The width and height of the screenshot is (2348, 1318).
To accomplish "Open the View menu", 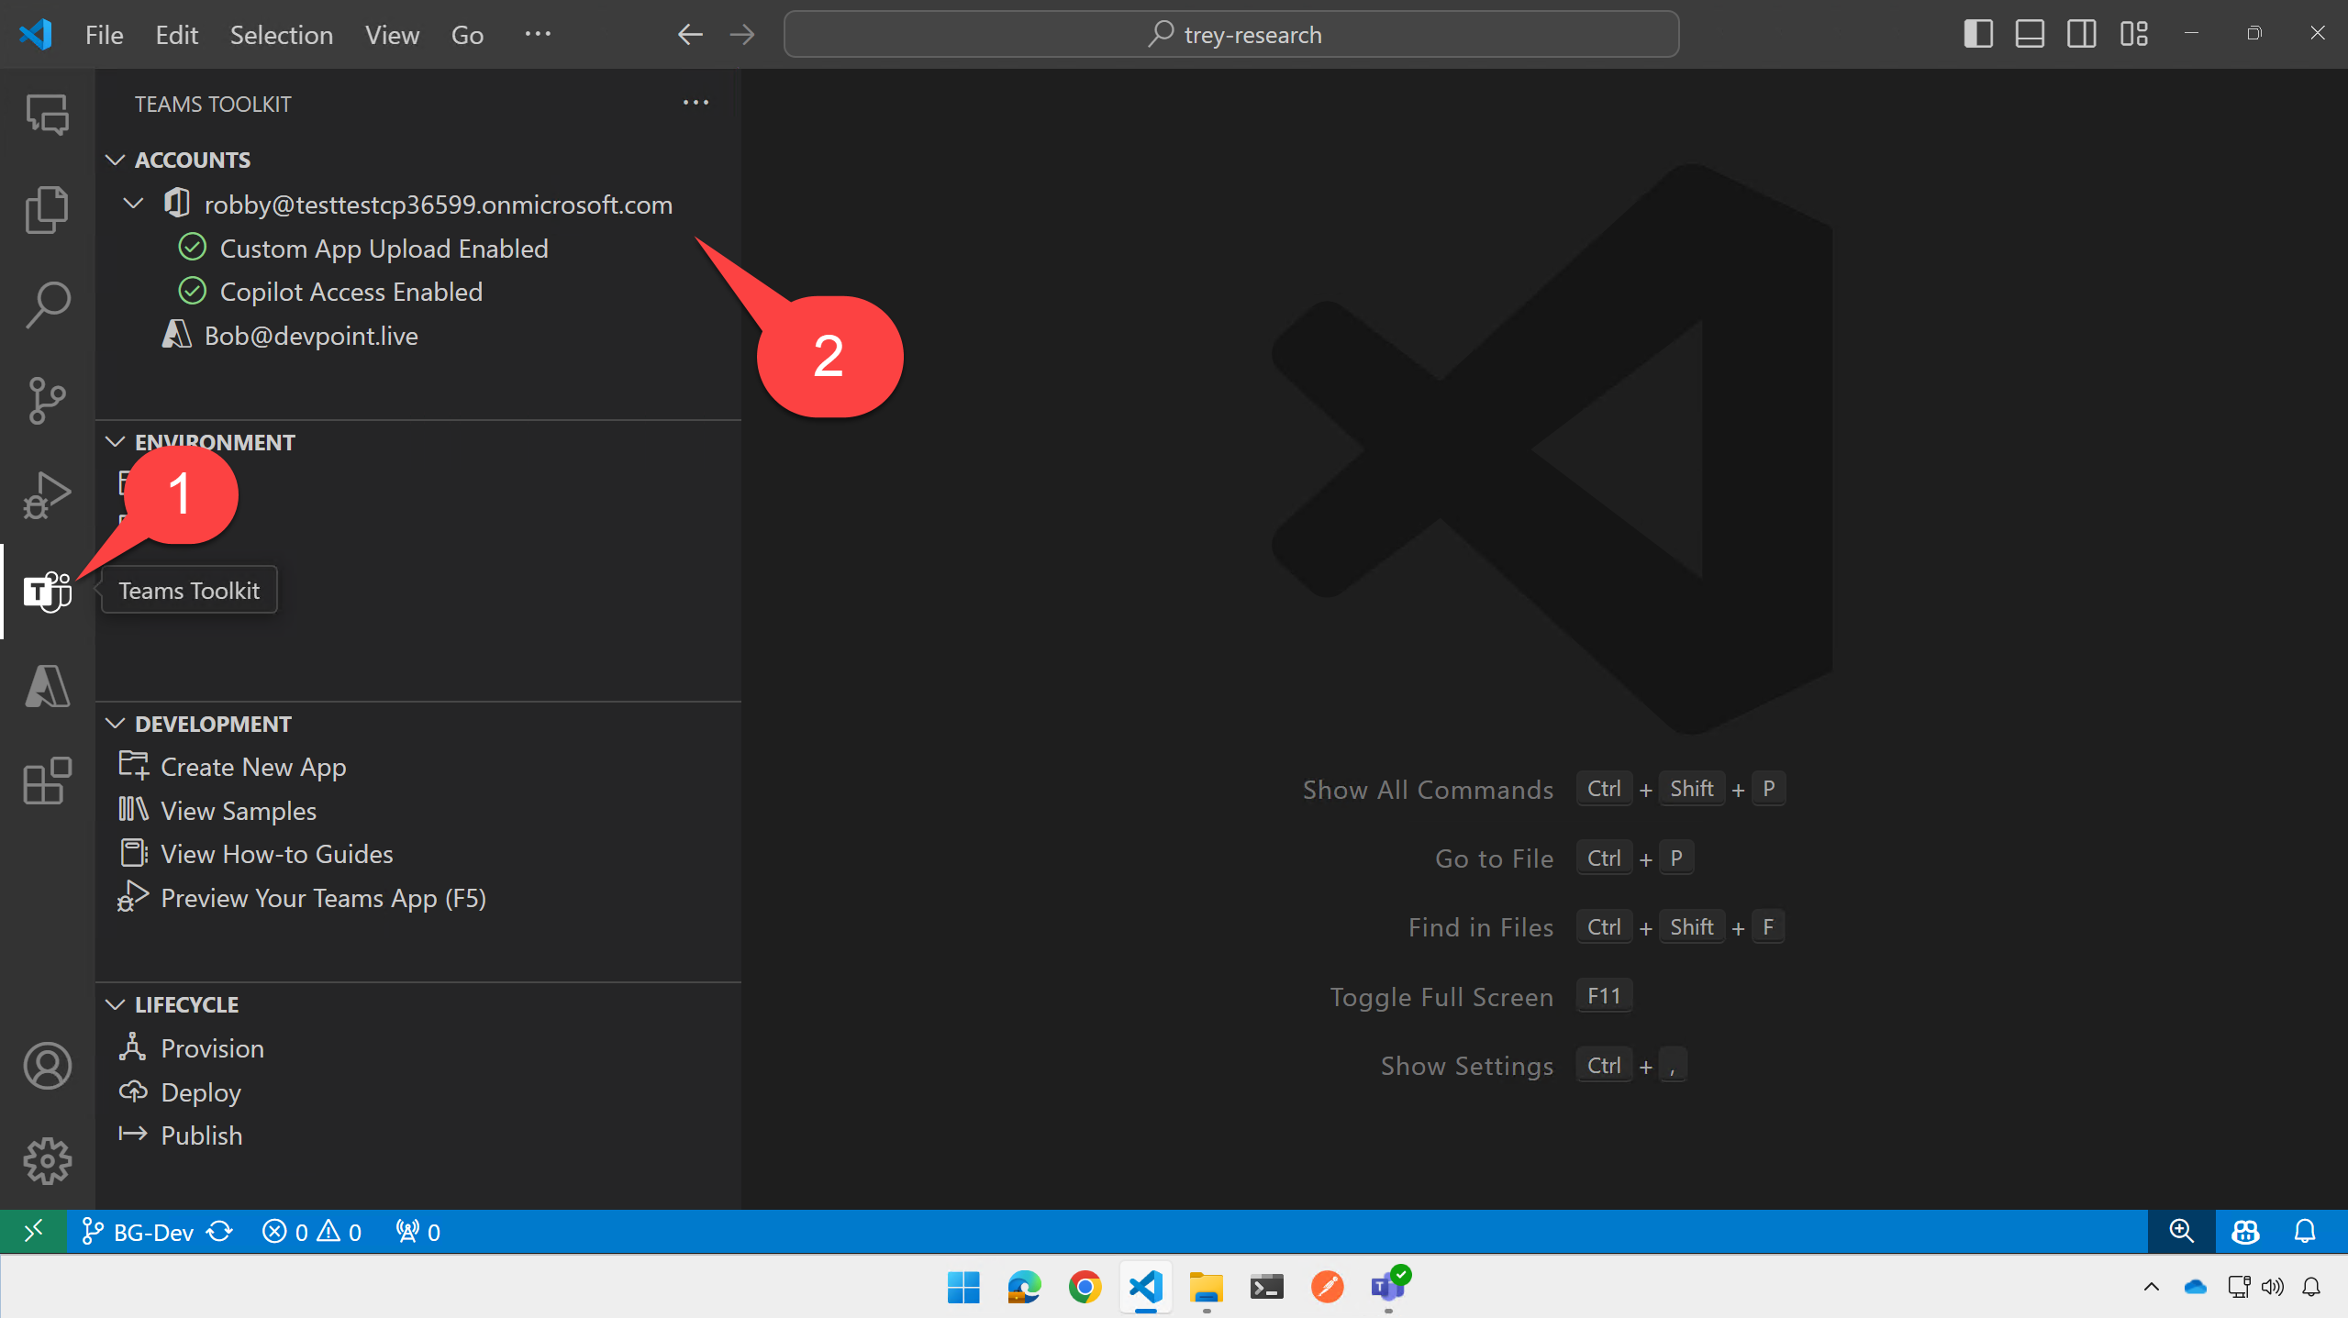I will tap(392, 35).
